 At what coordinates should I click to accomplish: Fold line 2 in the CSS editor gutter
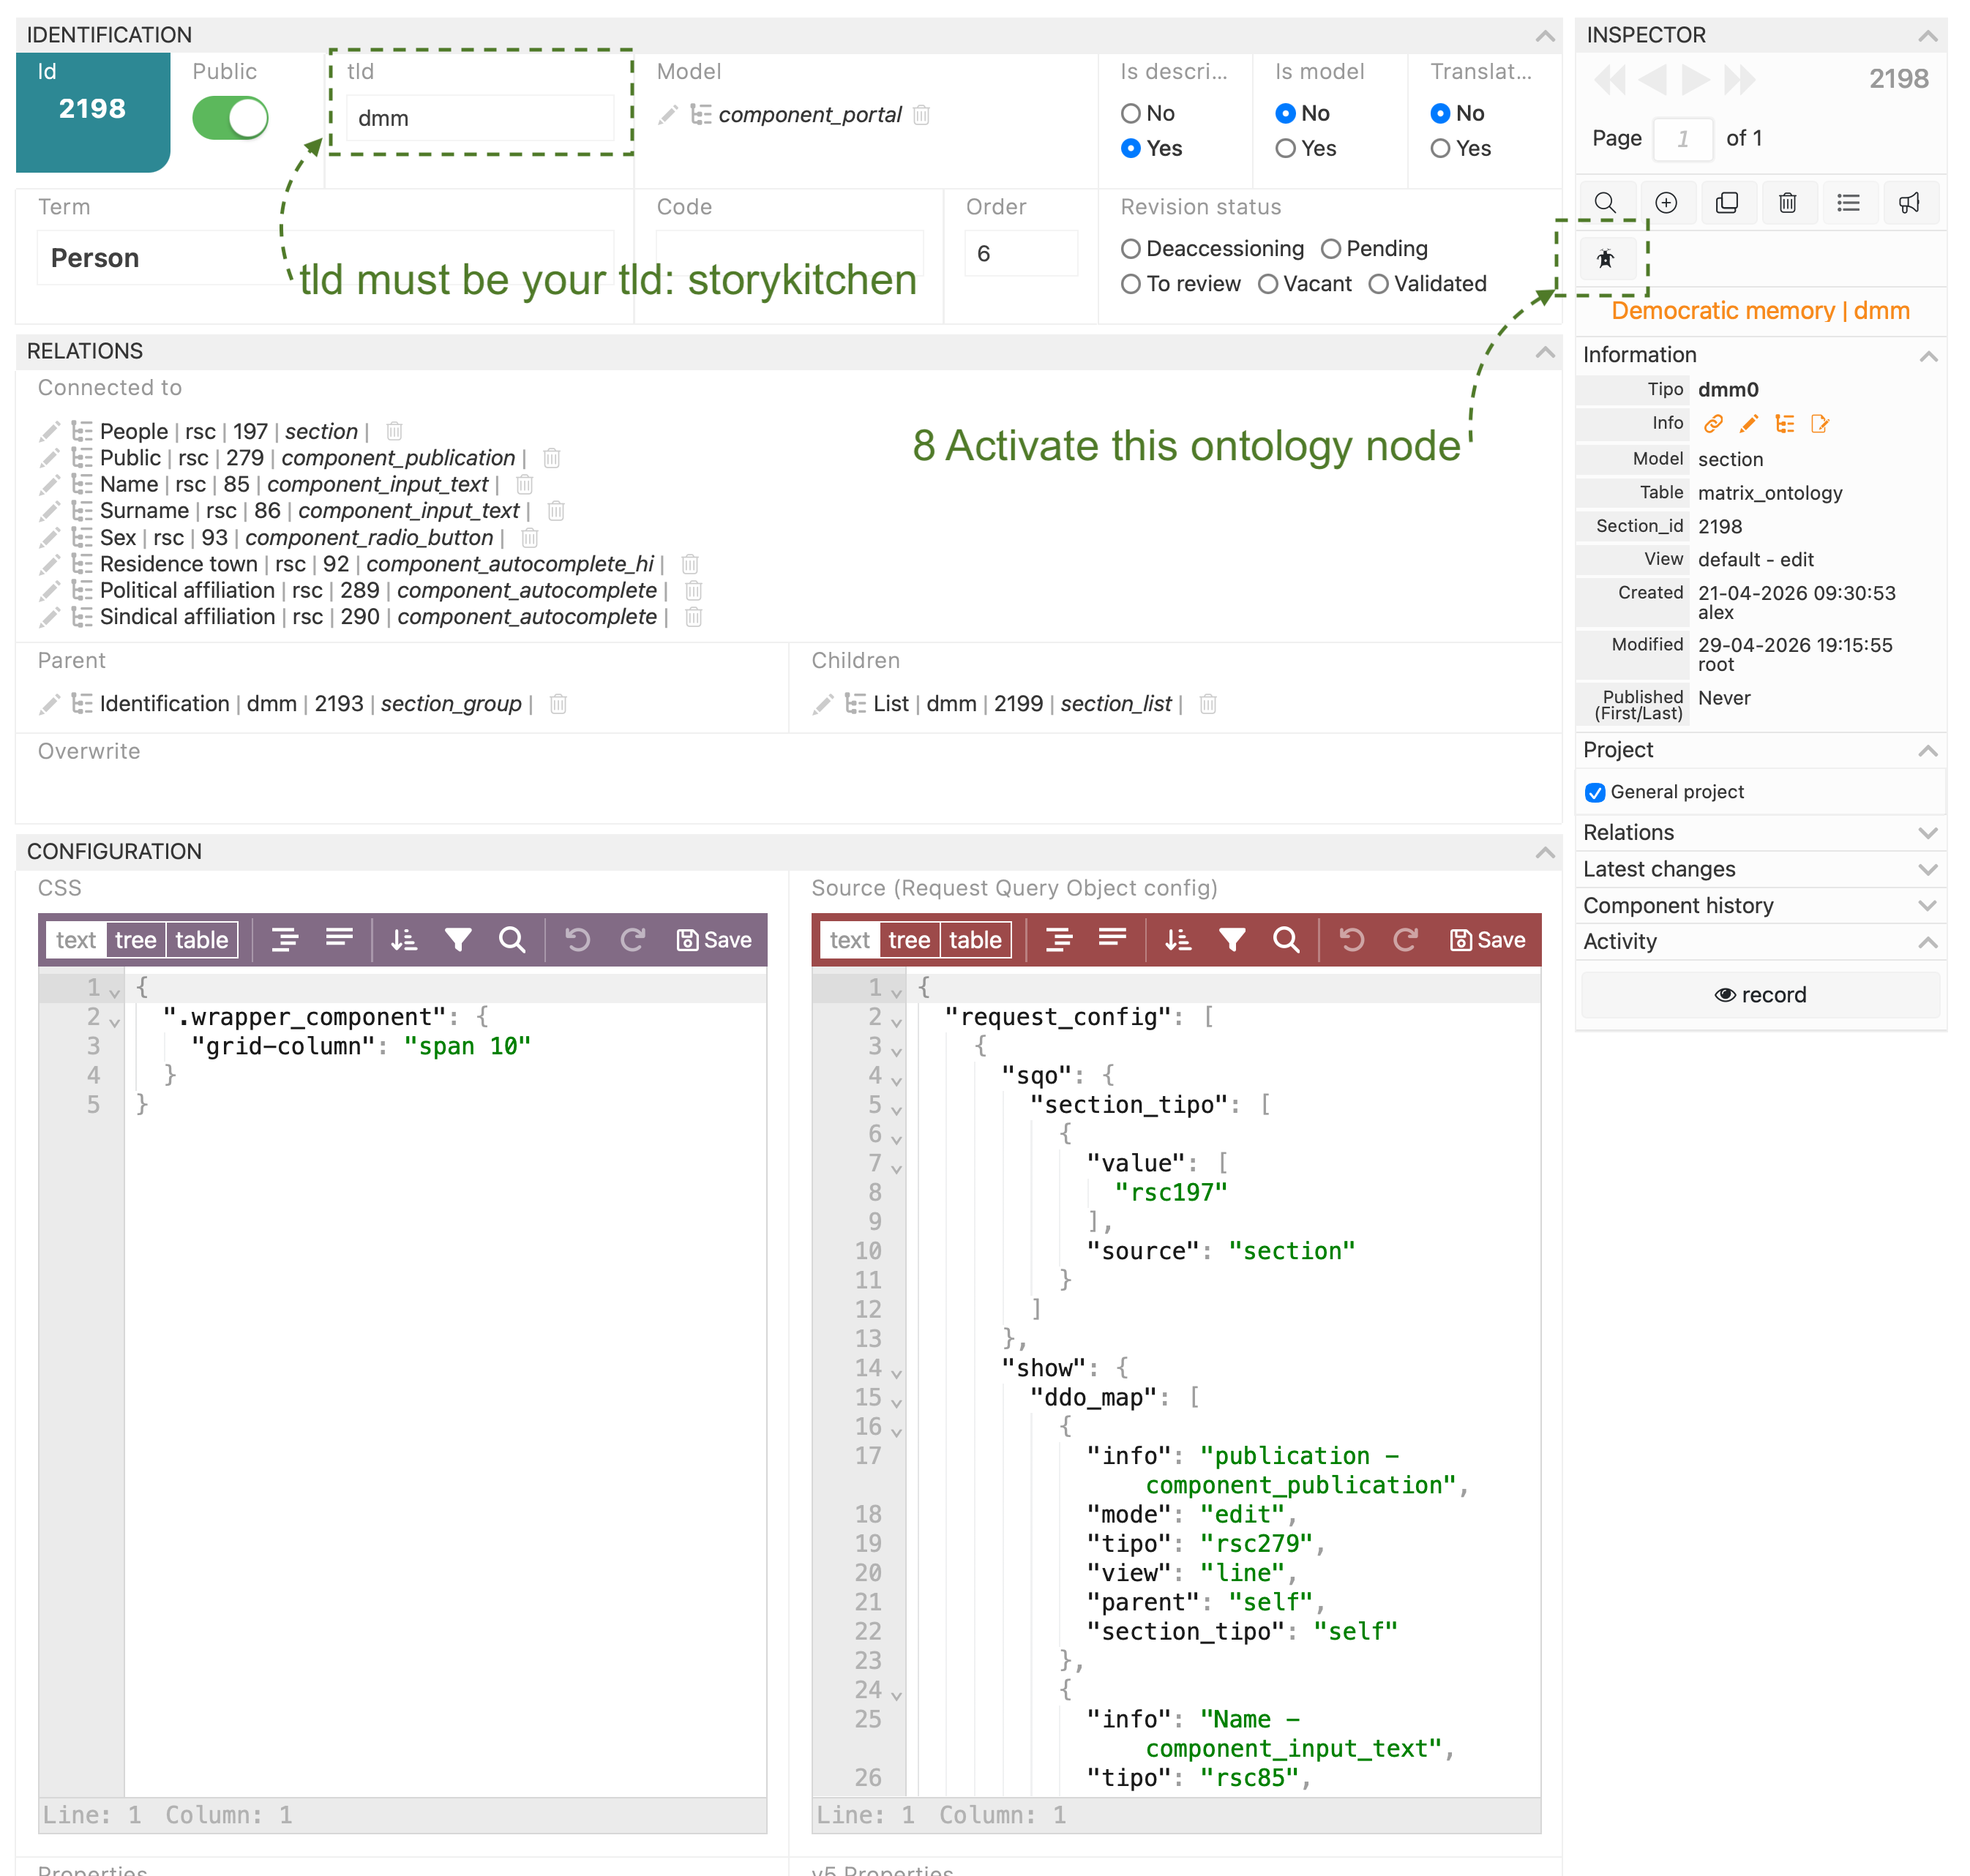pyautogui.click(x=115, y=1021)
